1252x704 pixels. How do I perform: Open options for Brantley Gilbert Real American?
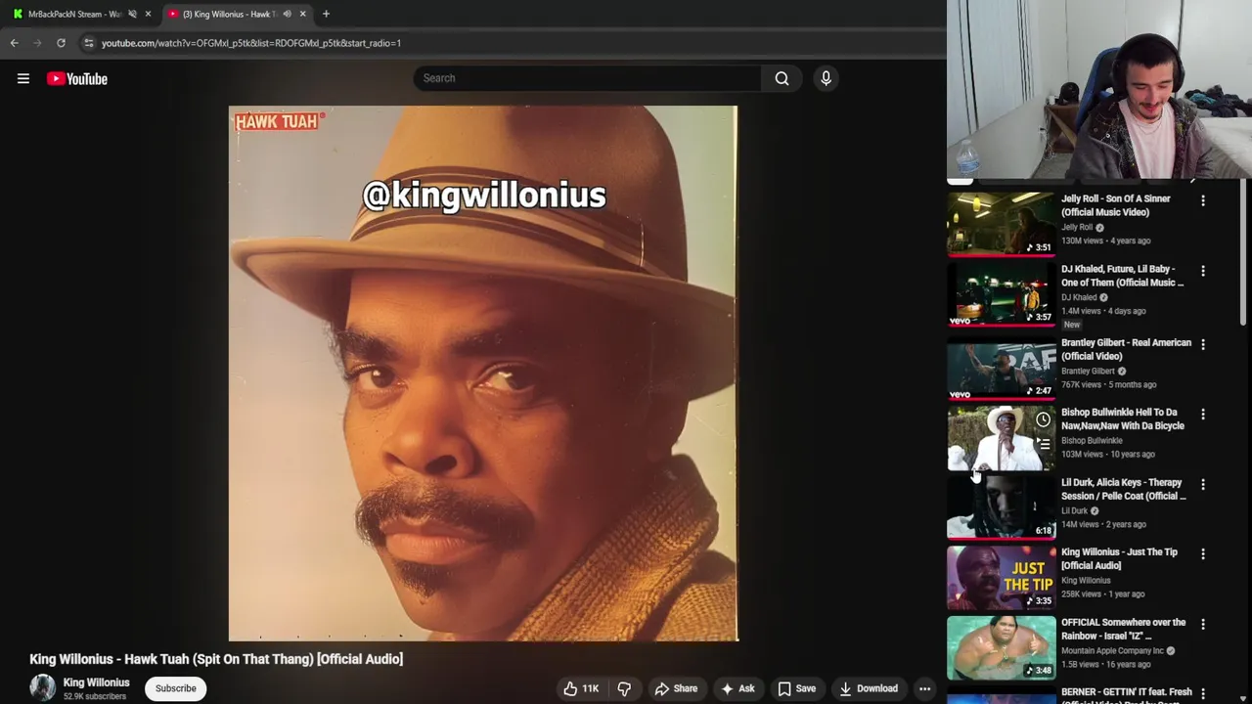tap(1203, 344)
